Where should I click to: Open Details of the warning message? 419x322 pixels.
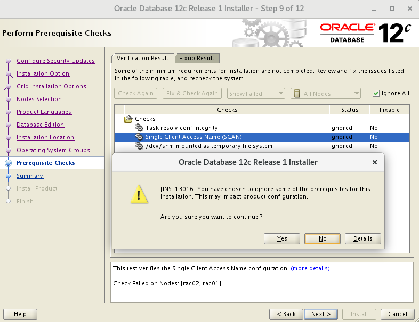point(362,238)
